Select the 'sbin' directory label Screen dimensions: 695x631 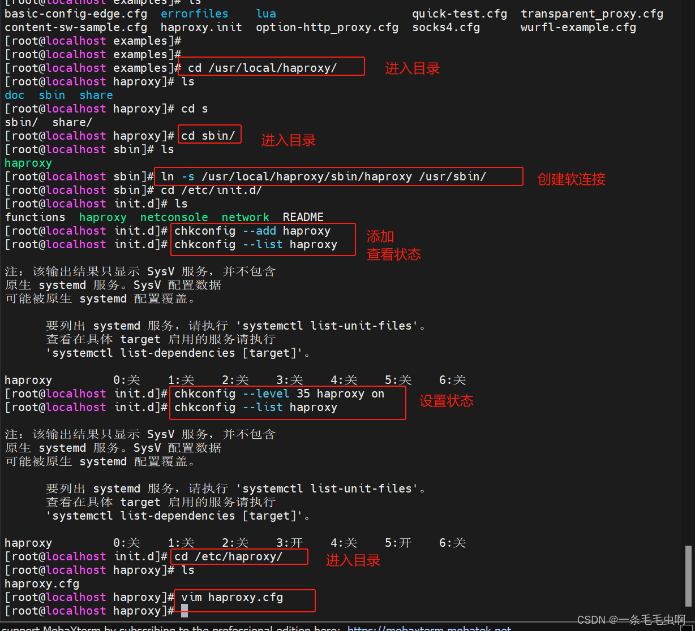coord(52,95)
